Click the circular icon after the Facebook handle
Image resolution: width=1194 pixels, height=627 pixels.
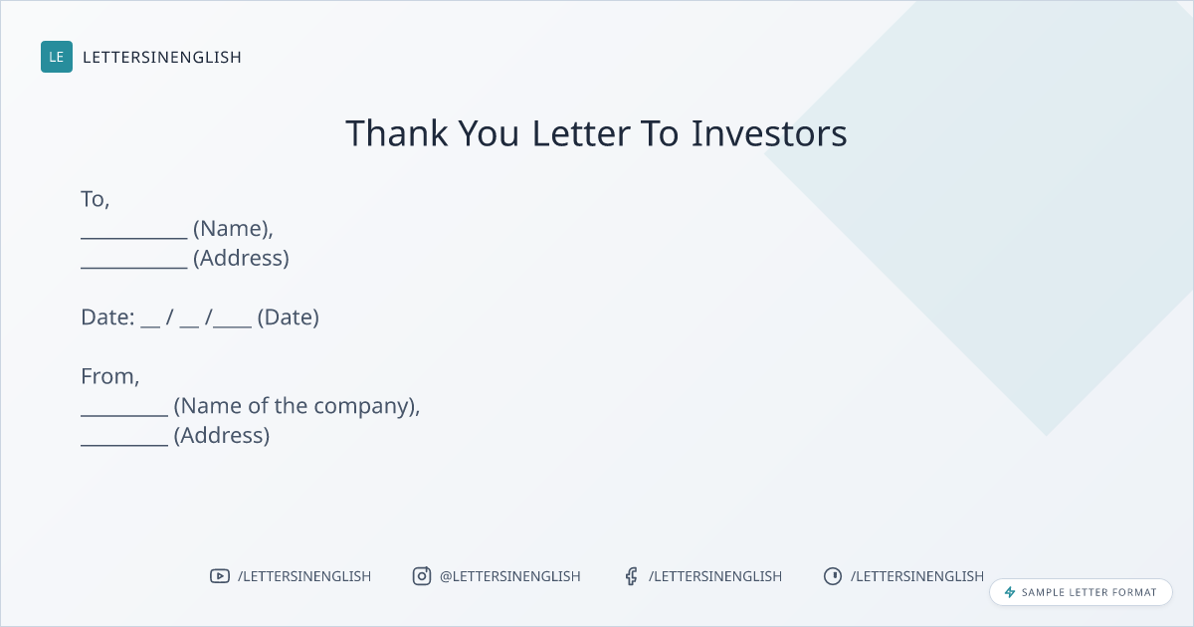[x=833, y=576]
